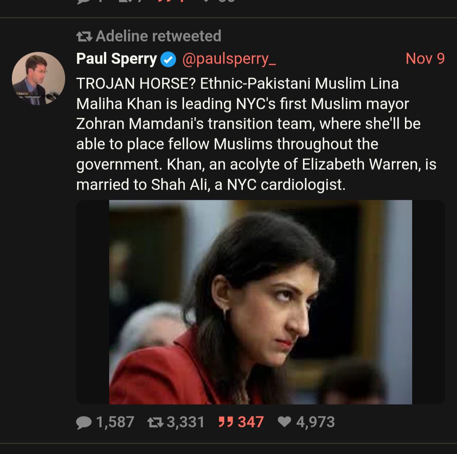The height and width of the screenshot is (454, 457).
Task: Click the 3,331 retweets count
Action: pos(185,422)
